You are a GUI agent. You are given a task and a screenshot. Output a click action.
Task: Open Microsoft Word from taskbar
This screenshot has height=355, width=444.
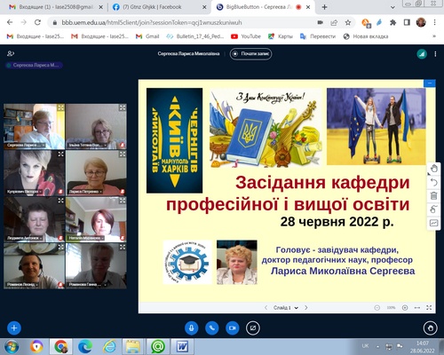(183, 346)
